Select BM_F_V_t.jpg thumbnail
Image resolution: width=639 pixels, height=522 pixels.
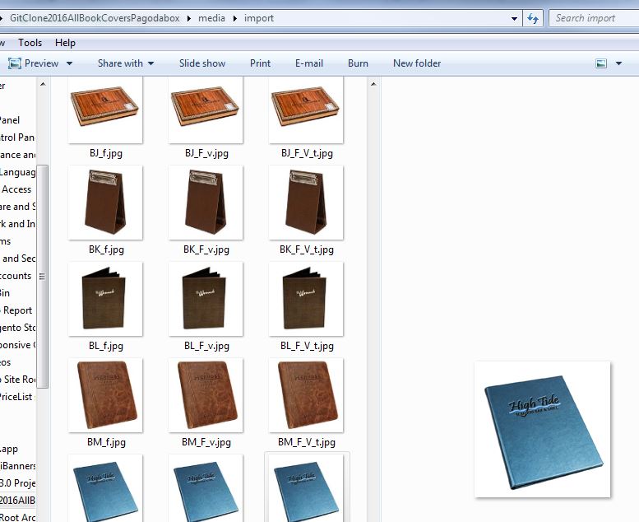[x=306, y=395]
